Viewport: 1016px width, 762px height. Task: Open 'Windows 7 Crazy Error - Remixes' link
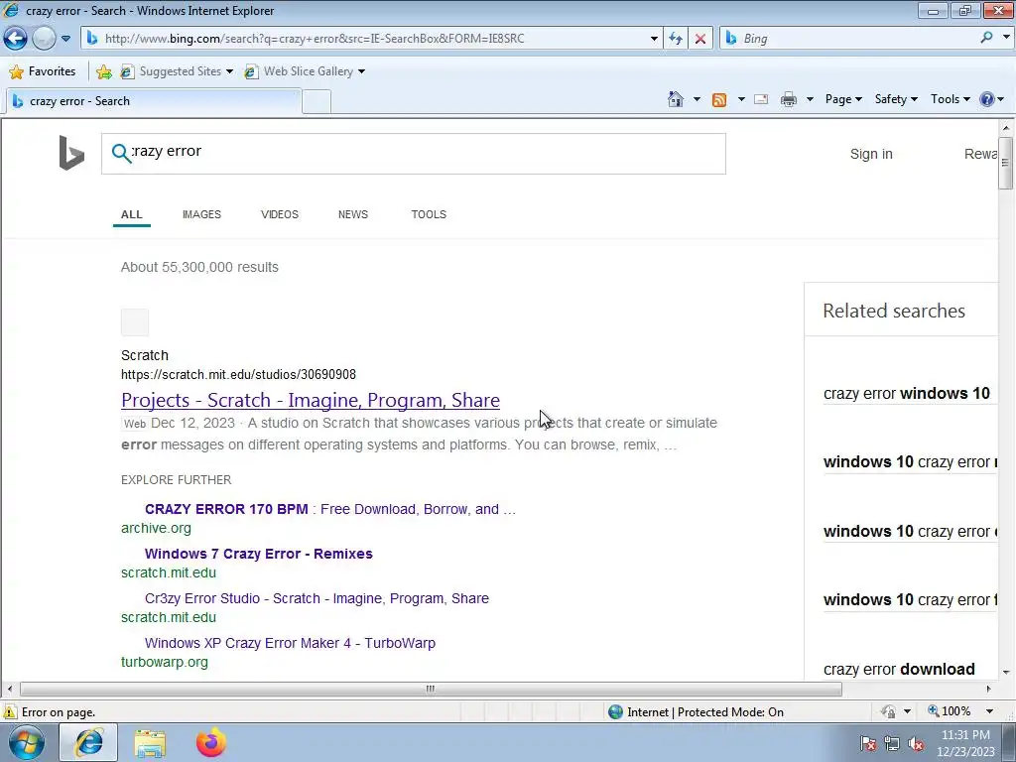(x=259, y=554)
